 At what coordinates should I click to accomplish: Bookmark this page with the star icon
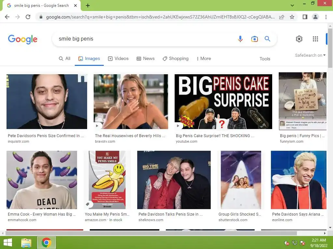[x=292, y=17]
